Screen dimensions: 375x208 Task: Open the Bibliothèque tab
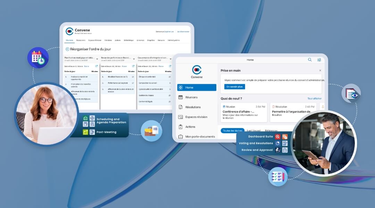tap(129, 40)
